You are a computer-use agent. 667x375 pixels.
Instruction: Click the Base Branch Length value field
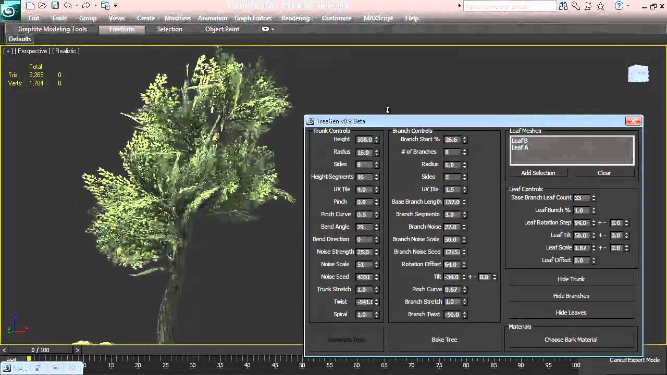(452, 202)
